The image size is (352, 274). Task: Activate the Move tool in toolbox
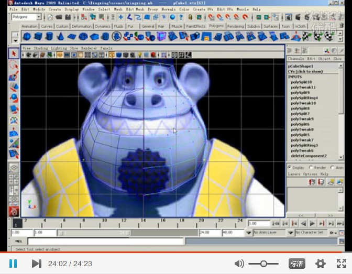14,87
